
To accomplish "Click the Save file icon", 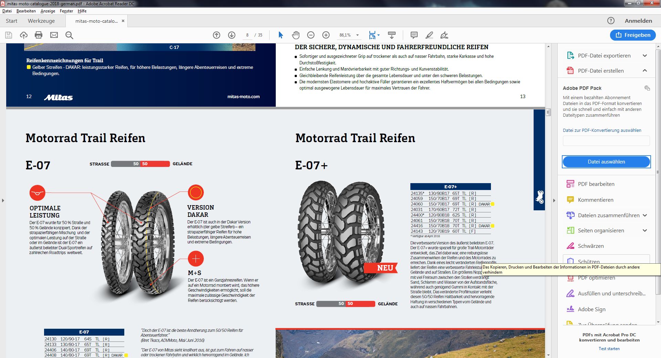I will click(9, 35).
